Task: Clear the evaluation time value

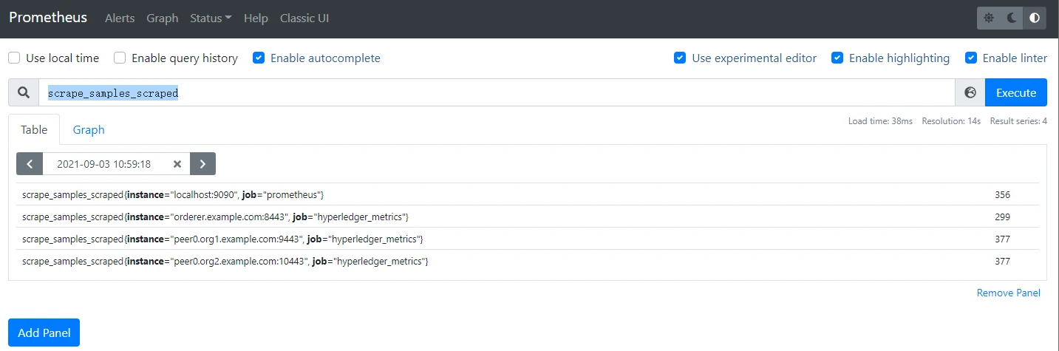Action: point(177,164)
